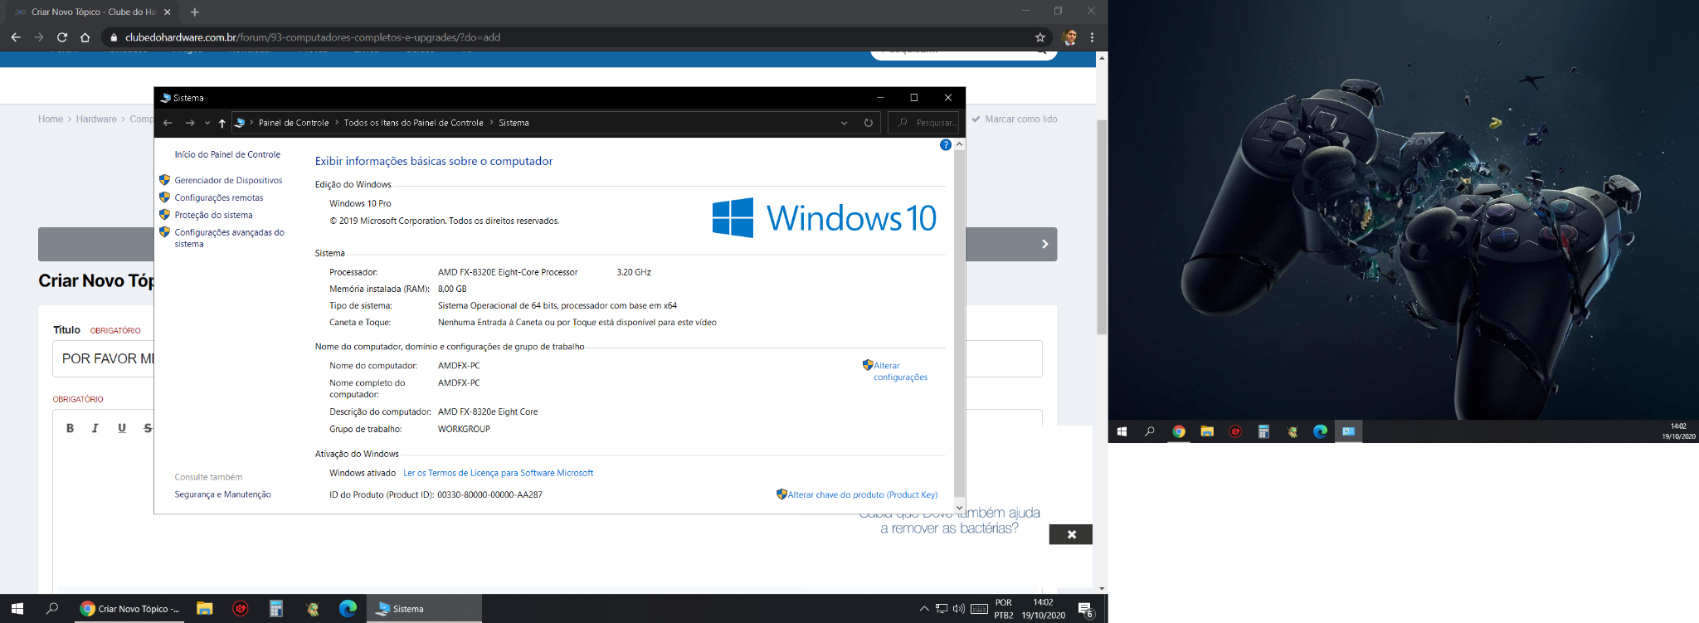Open Proteção do sistema
Viewport: 1699px width, 623px height.
(213, 215)
